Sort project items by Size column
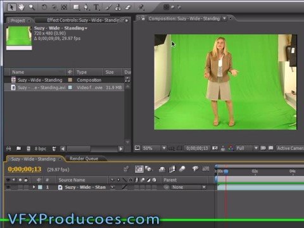Image resolution: width=304 pixels, height=228 pixels. (x=113, y=72)
